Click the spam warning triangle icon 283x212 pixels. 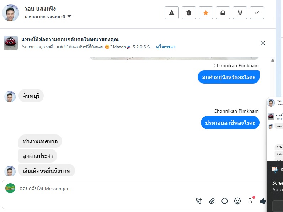pos(172,13)
